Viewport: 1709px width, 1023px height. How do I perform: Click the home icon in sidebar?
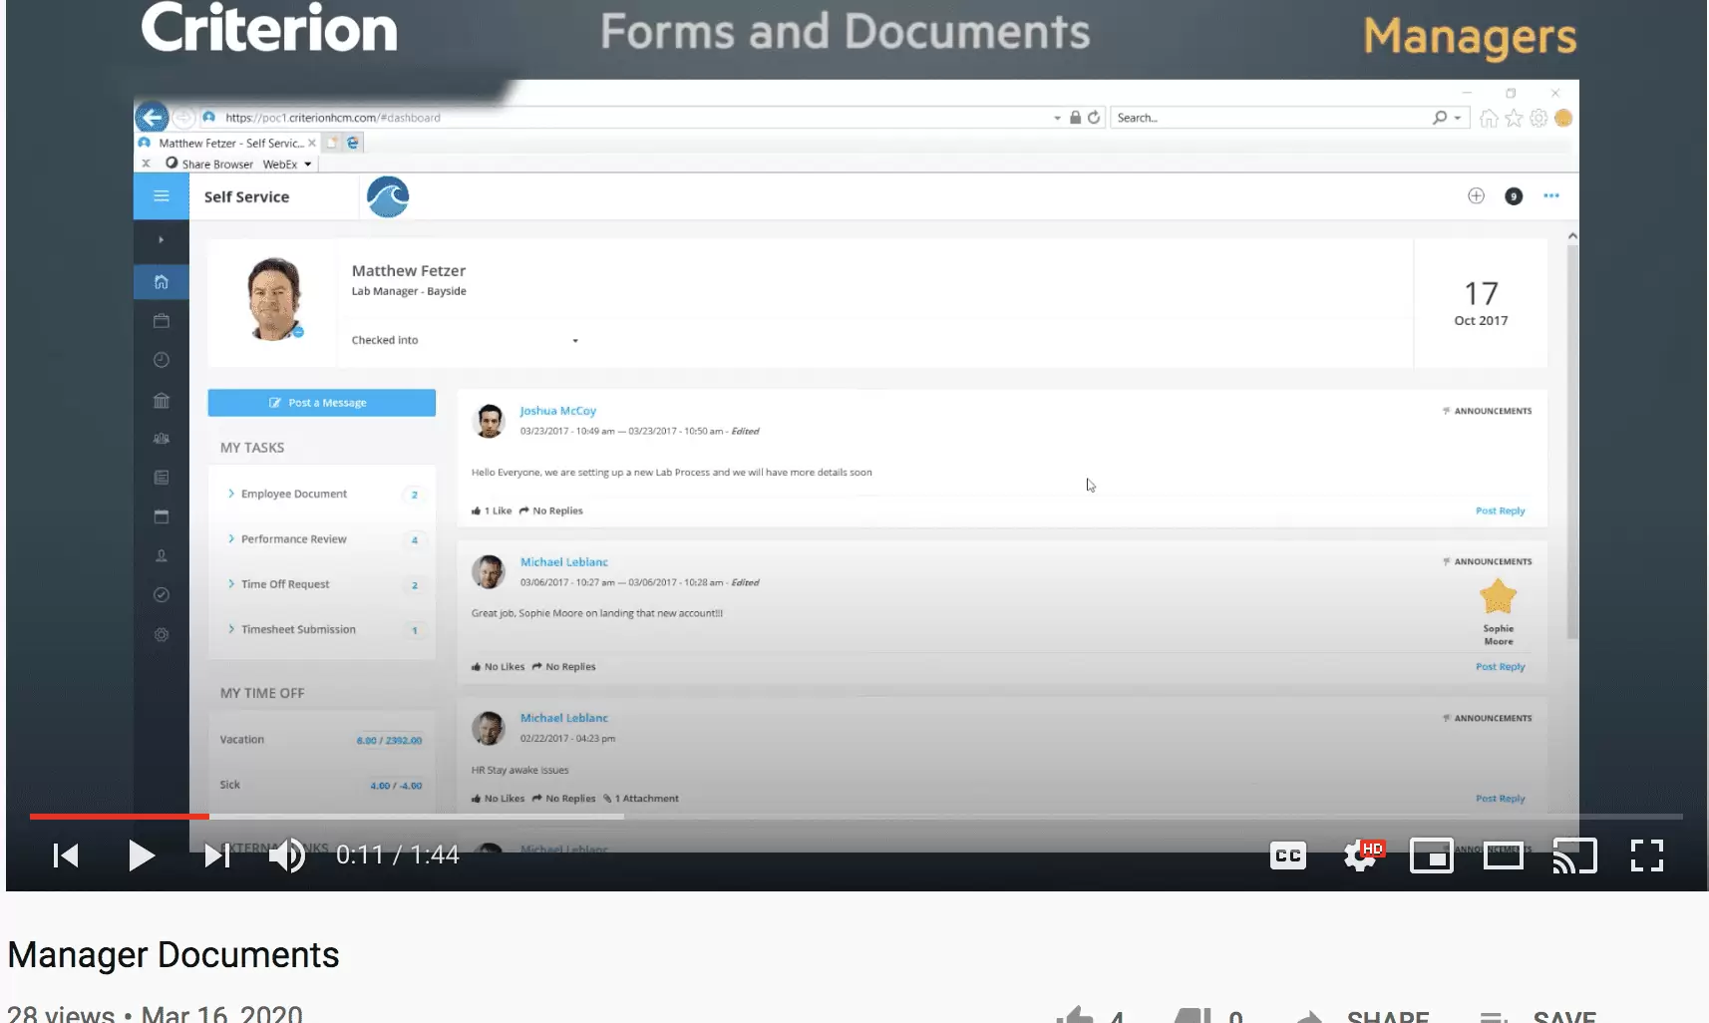(x=162, y=282)
